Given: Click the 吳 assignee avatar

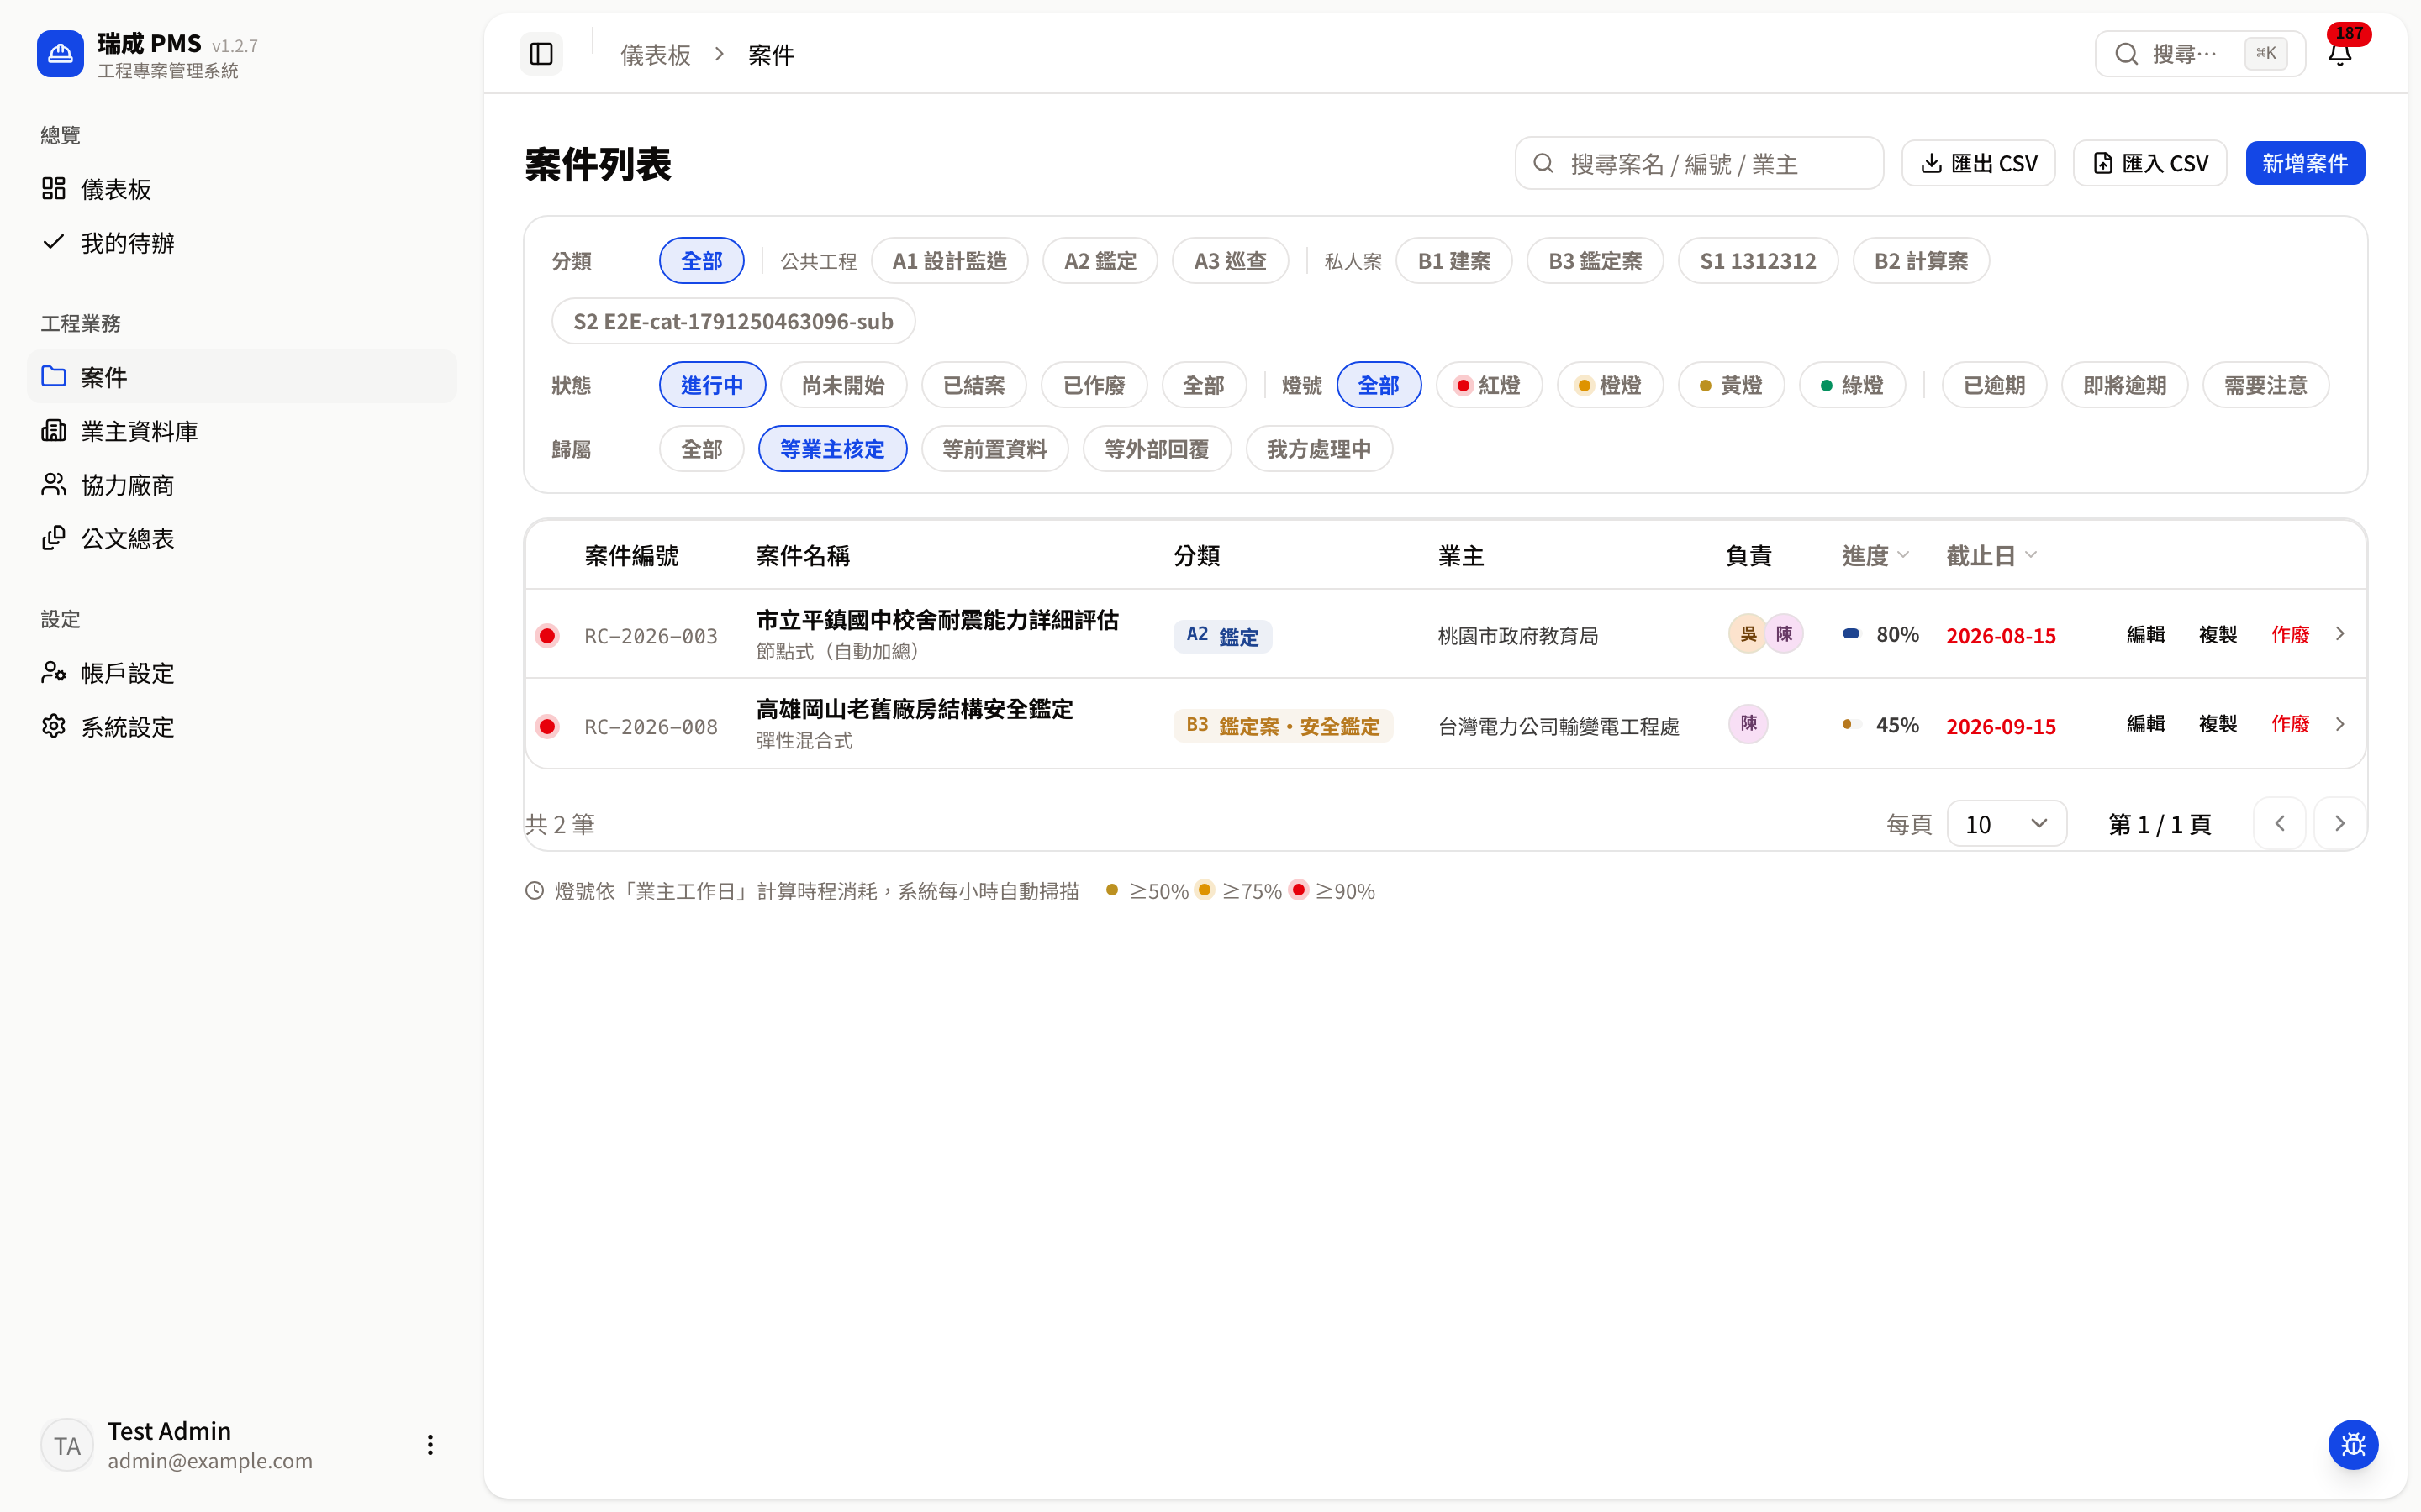Looking at the screenshot, I should 1748,634.
